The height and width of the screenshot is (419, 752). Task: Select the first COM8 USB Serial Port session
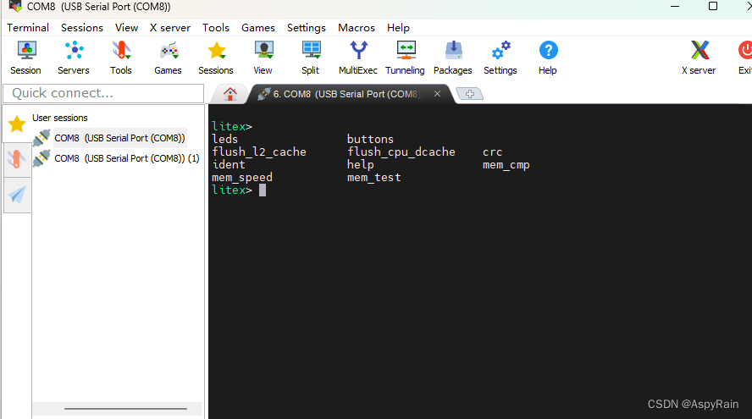pos(119,138)
